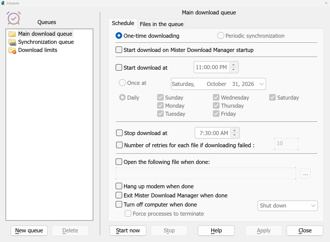Switch to Files in the queue tab
The width and height of the screenshot is (330, 242).
[x=161, y=24]
